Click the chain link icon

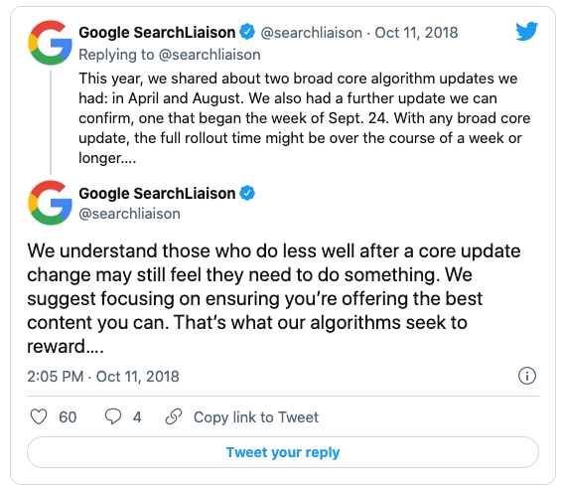click(174, 416)
